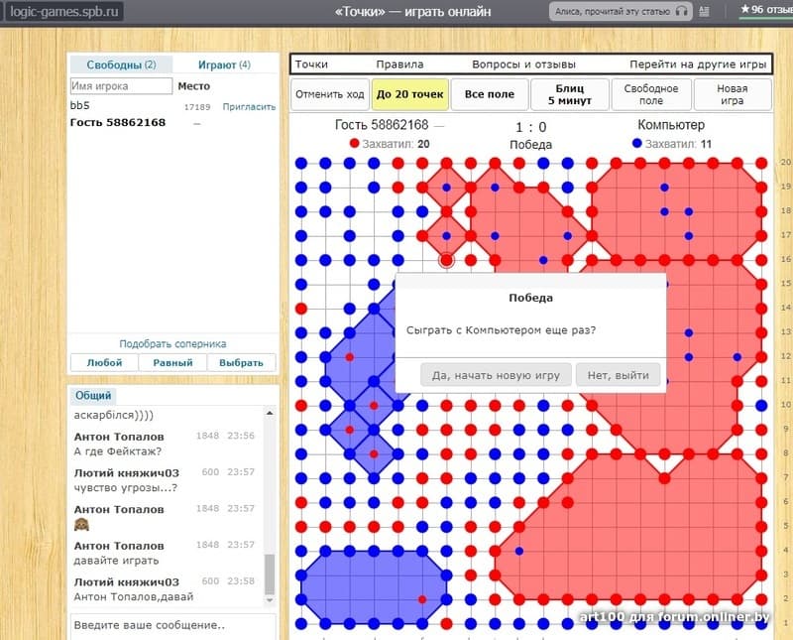Click the Имя игрока search field

(x=121, y=86)
